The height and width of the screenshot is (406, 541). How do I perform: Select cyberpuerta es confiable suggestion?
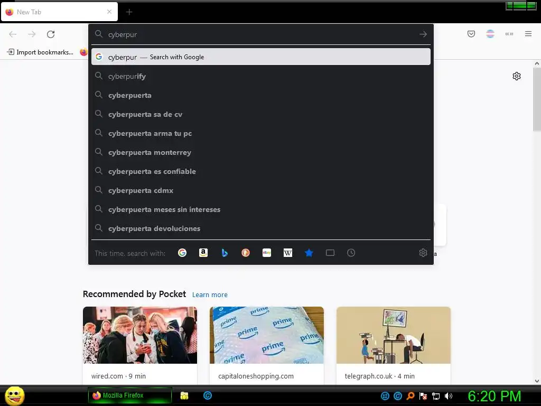click(261, 171)
